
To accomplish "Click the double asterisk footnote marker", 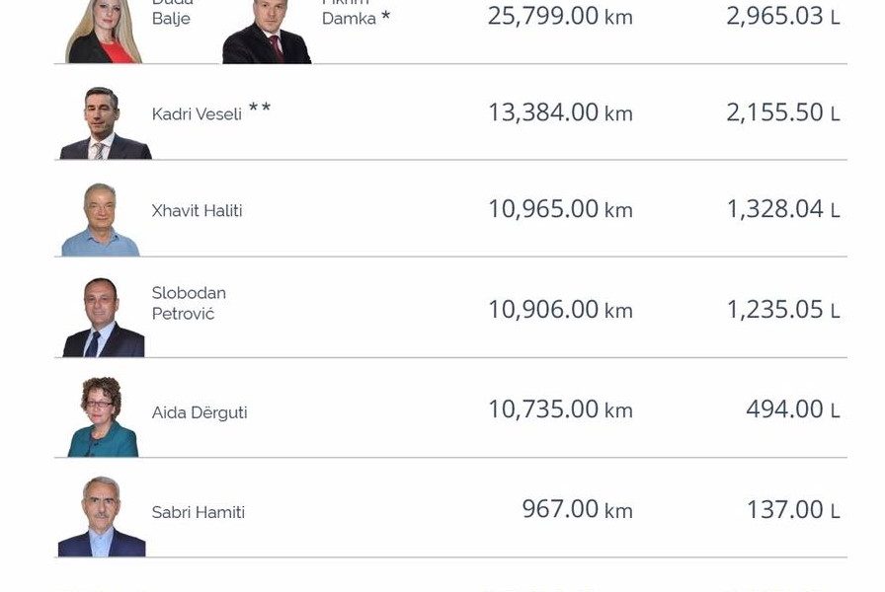I will point(260,108).
